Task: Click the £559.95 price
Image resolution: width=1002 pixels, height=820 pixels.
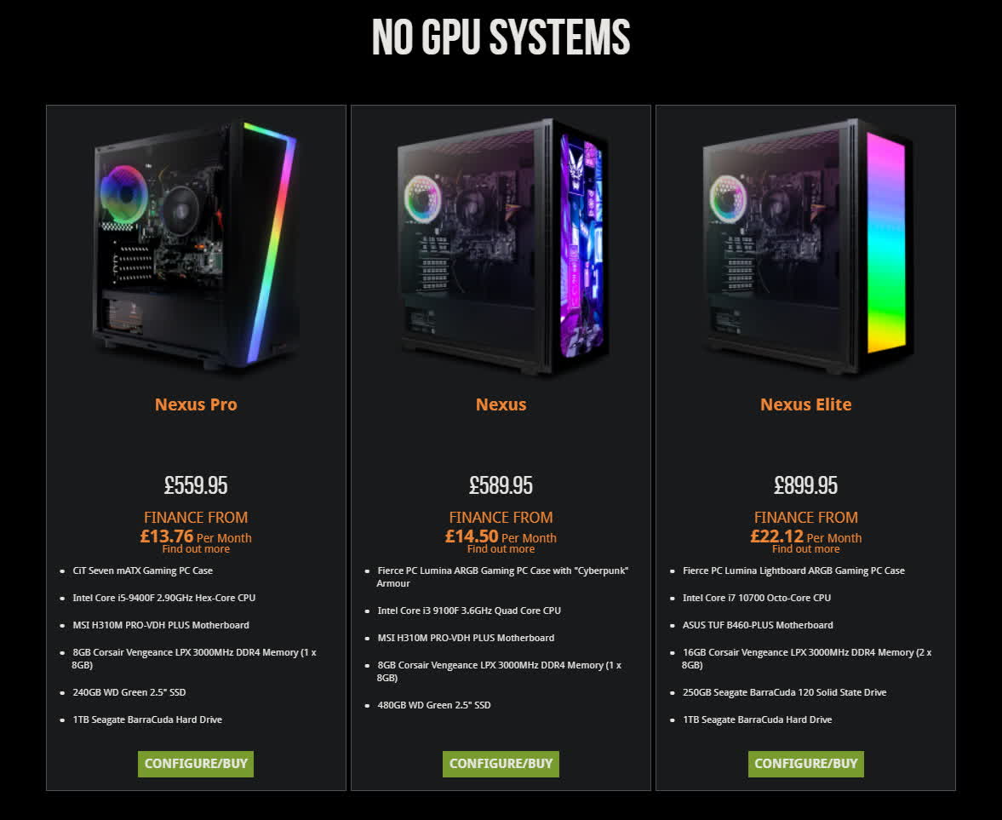Action: point(196,485)
